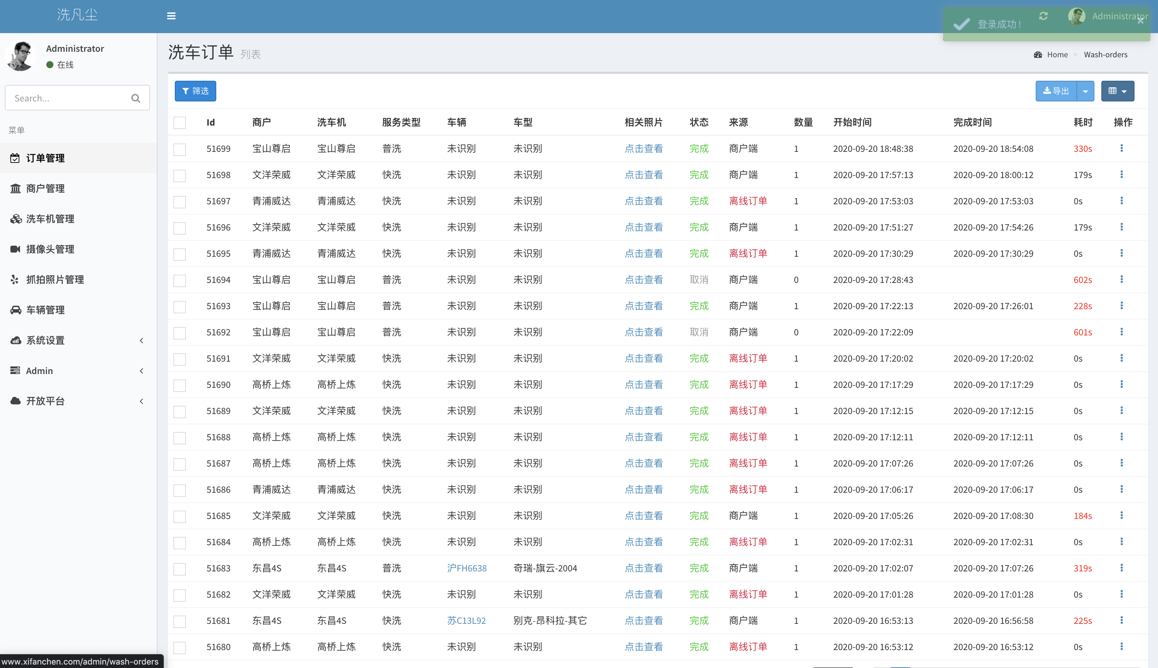Check the checkbox for order 51690
Image resolution: width=1158 pixels, height=668 pixels.
click(x=180, y=385)
